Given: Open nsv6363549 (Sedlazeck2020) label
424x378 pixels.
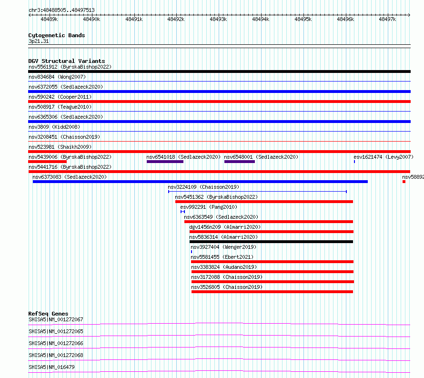Looking at the screenshot, I should pyautogui.click(x=221, y=217).
